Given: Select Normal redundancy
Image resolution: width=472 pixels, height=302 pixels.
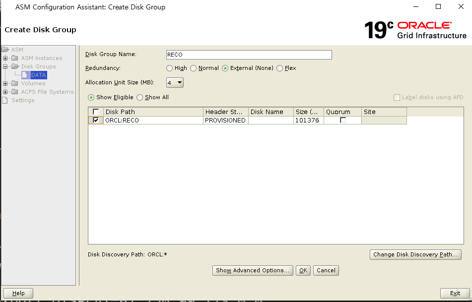Looking at the screenshot, I should pyautogui.click(x=193, y=68).
